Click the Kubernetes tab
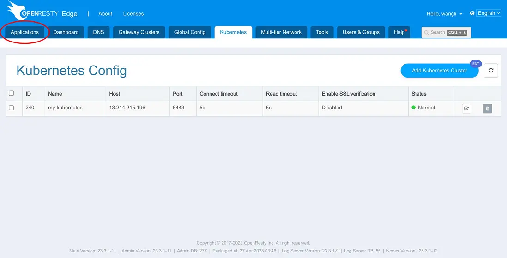The width and height of the screenshot is (507, 258). 233,32
